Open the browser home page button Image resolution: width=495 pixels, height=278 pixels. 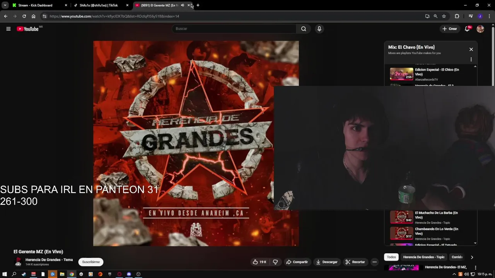point(33,16)
